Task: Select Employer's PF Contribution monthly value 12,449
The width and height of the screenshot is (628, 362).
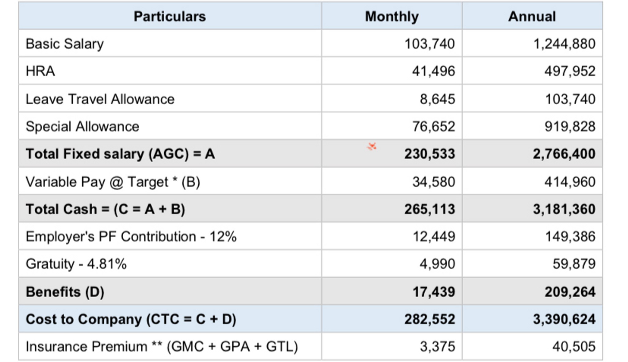Action: [434, 237]
